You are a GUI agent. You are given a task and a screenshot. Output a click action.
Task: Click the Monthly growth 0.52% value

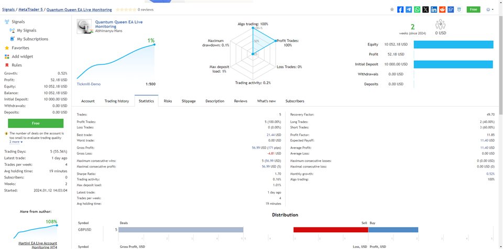490,174
